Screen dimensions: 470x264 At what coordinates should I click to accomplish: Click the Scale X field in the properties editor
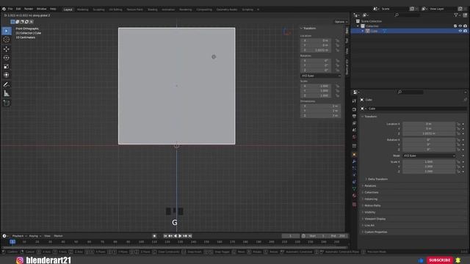coord(429,162)
